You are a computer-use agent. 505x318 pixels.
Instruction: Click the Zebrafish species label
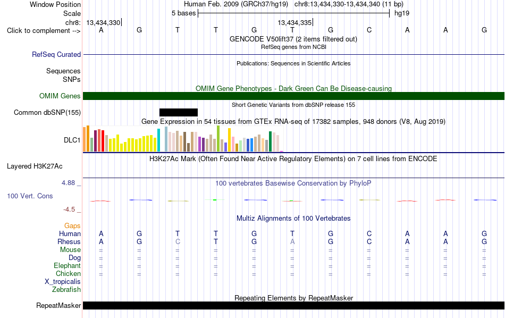(x=66, y=290)
